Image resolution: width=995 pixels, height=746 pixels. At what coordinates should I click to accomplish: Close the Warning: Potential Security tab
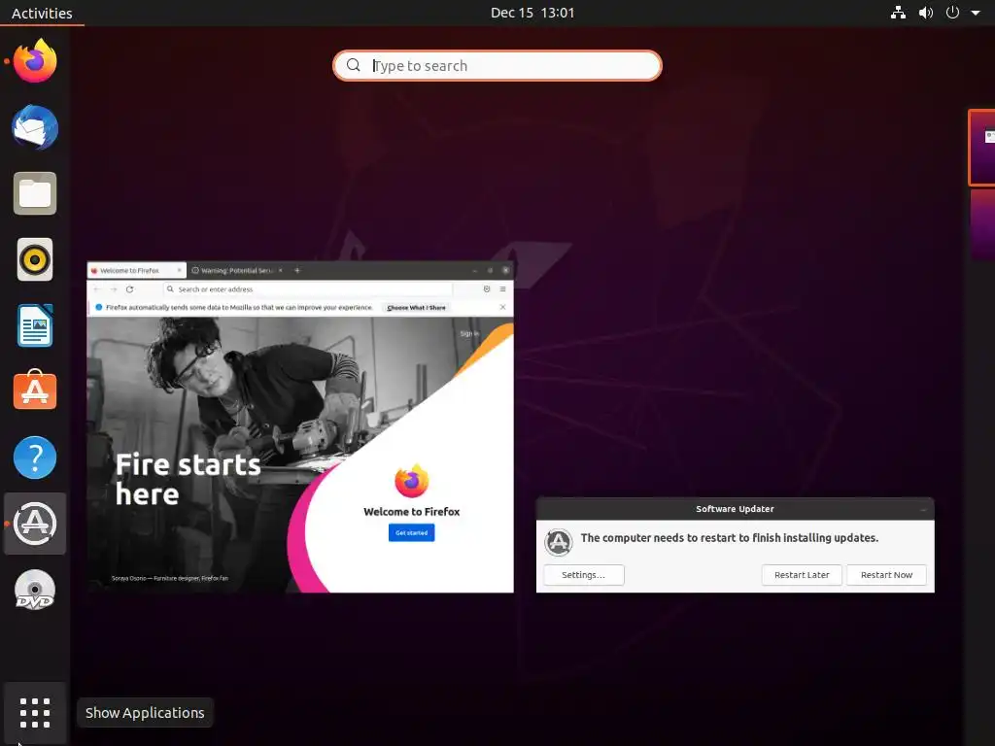[x=281, y=270]
